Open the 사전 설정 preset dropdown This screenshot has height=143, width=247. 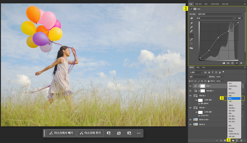pyautogui.click(x=220, y=14)
